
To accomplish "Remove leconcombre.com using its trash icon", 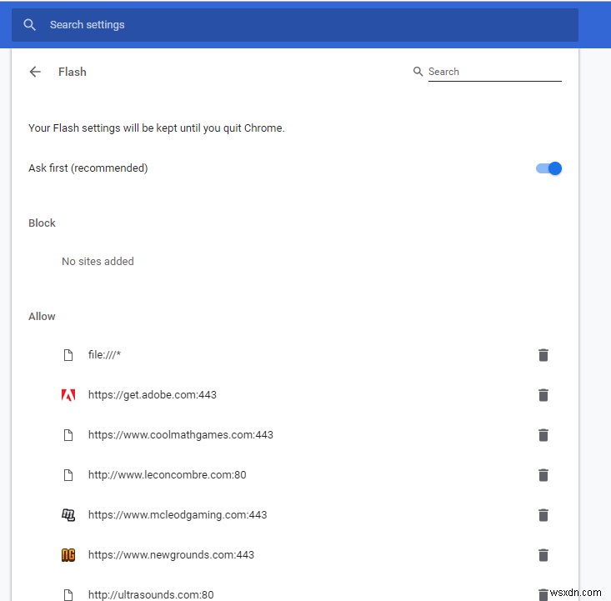I will [x=543, y=475].
